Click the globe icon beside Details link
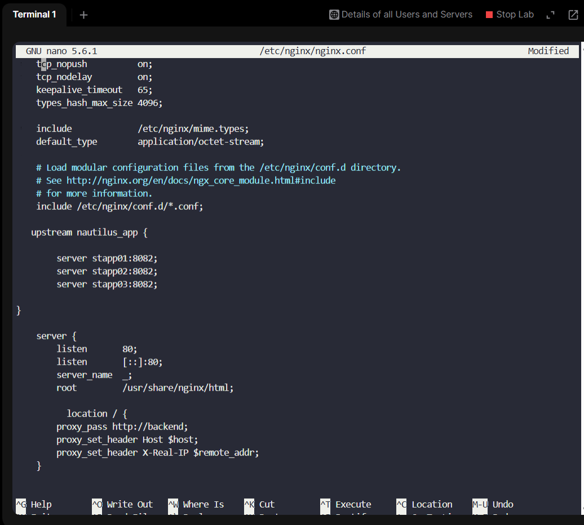Screen dimensions: 584x525 tap(334, 15)
